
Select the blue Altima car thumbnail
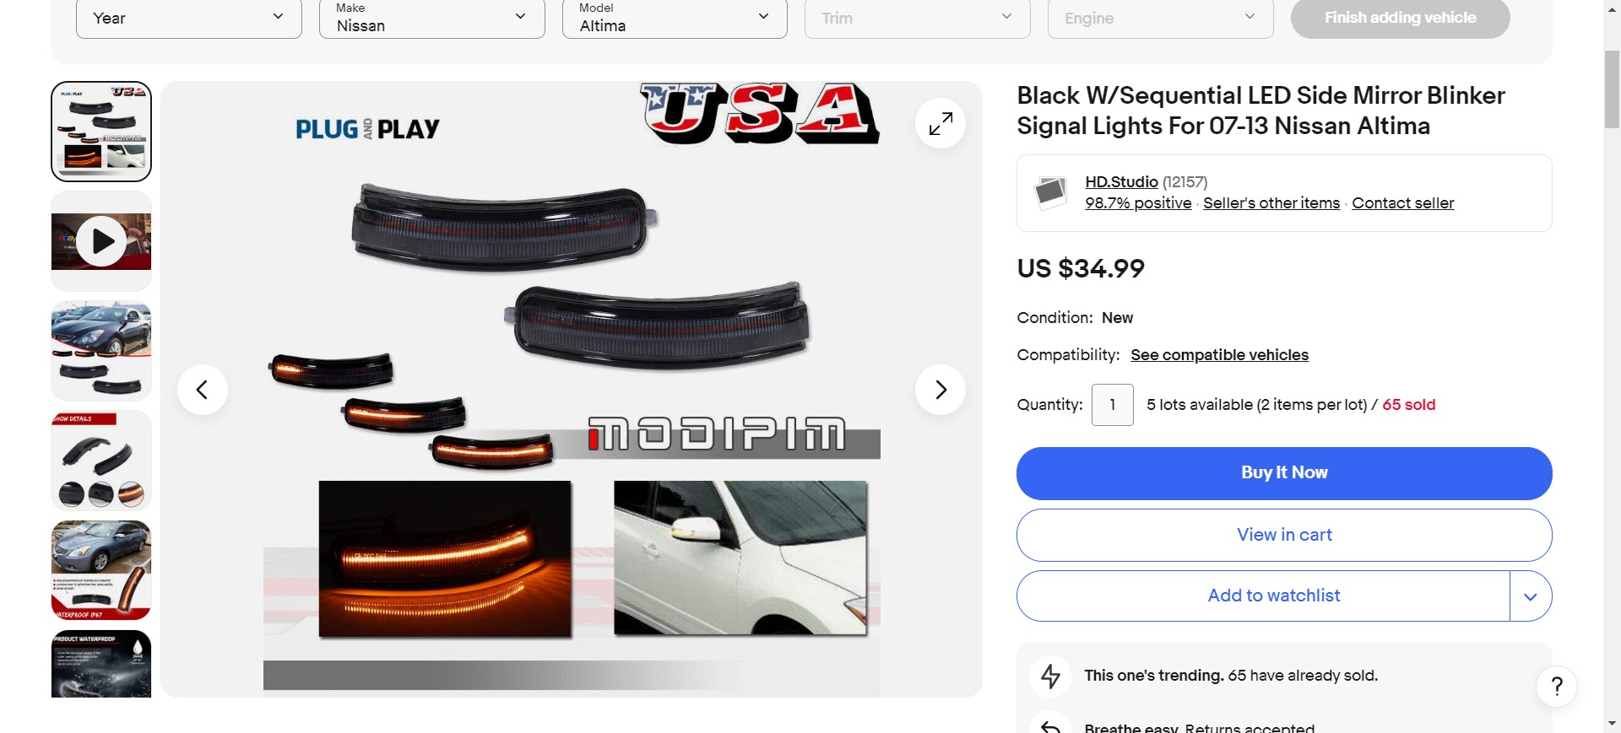[x=101, y=570]
